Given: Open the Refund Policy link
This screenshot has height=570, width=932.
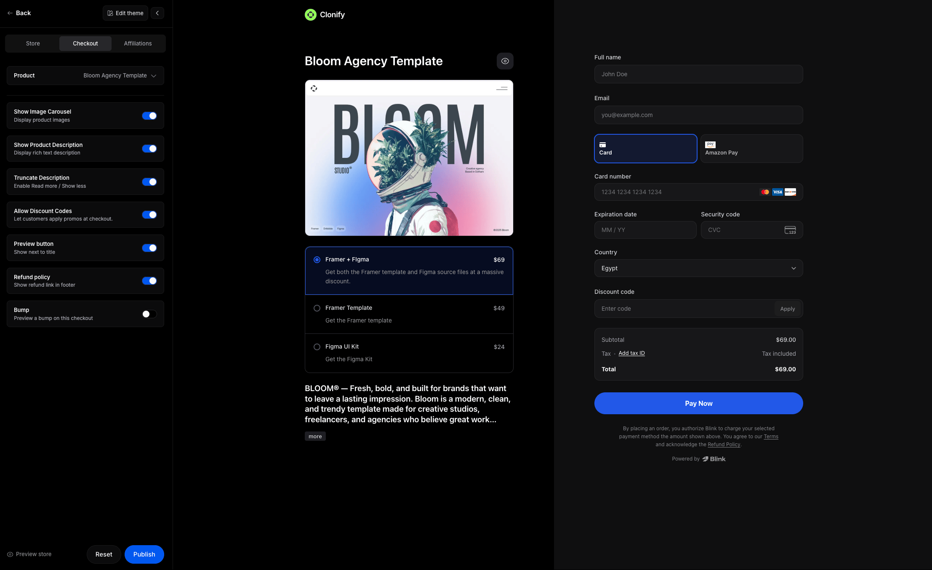Looking at the screenshot, I should point(724,445).
